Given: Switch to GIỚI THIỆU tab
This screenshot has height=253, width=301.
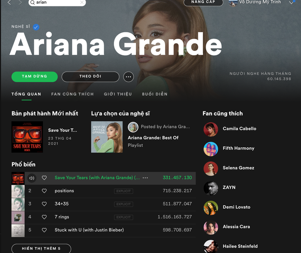Looking at the screenshot, I should click(x=118, y=94).
